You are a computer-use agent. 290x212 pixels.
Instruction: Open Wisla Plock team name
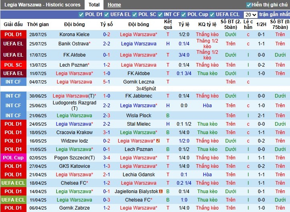pyautogui.click(x=138, y=116)
